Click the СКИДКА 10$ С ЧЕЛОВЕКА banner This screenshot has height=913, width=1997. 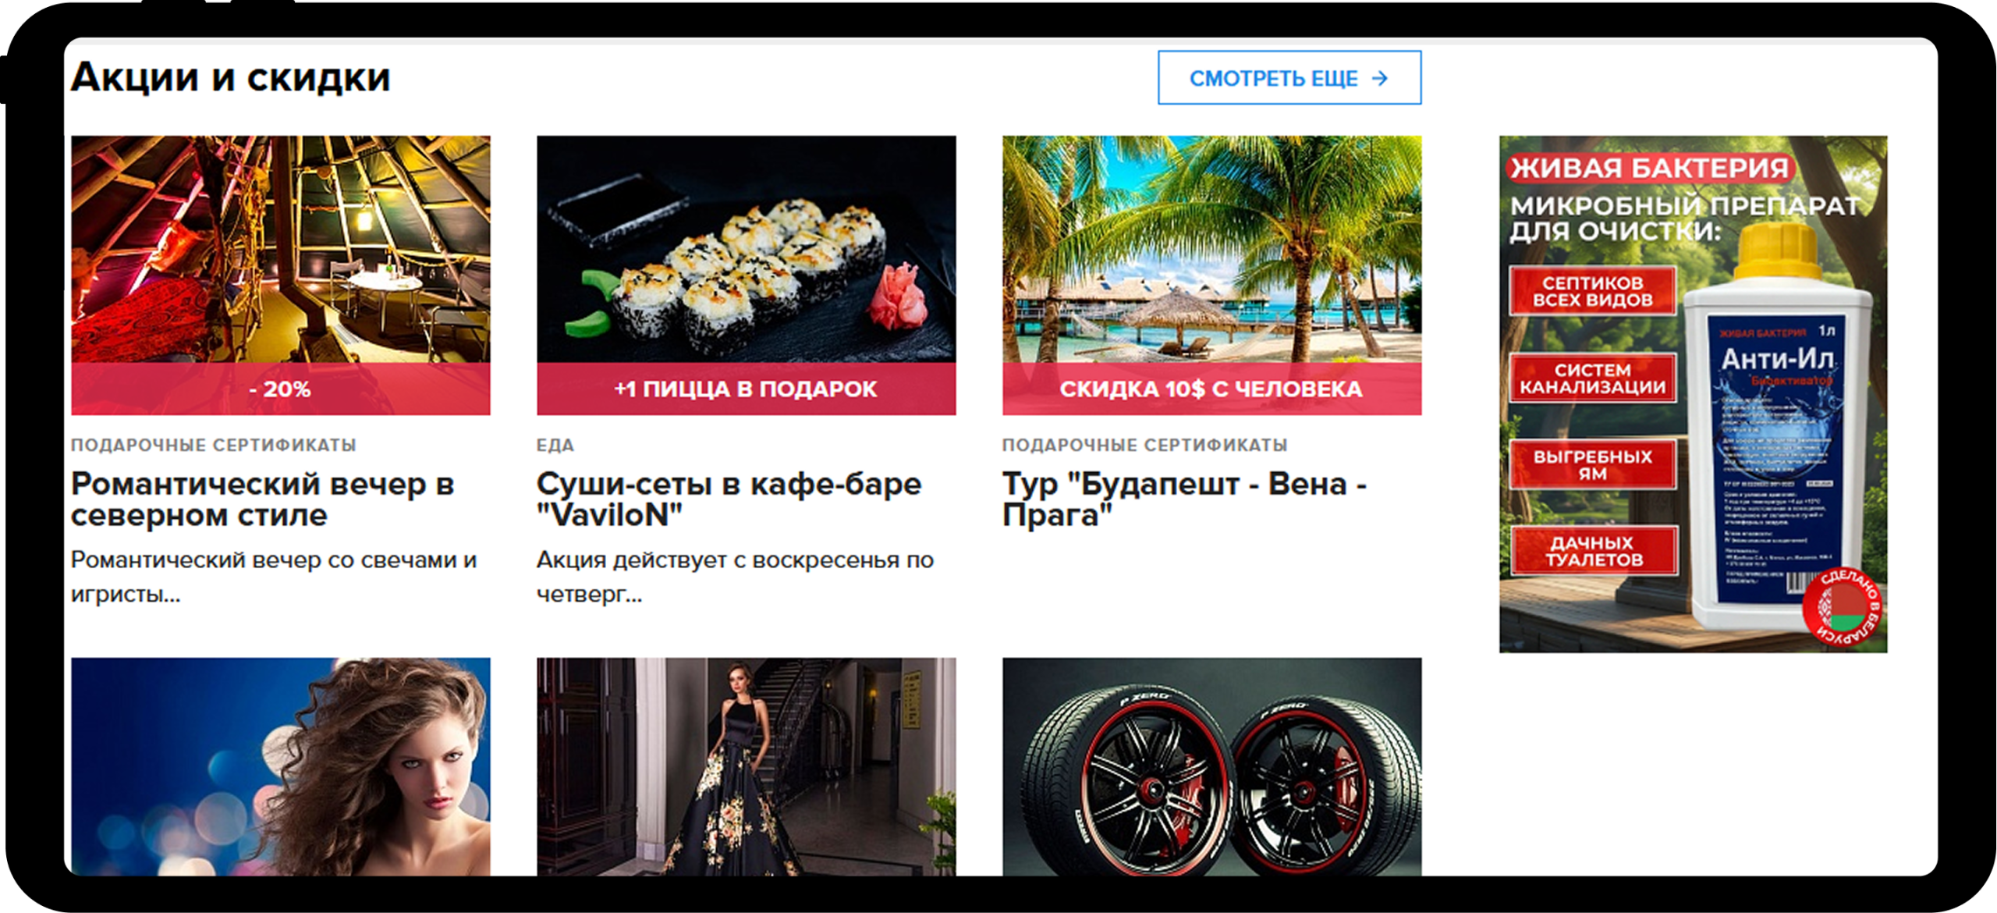coord(1211,389)
